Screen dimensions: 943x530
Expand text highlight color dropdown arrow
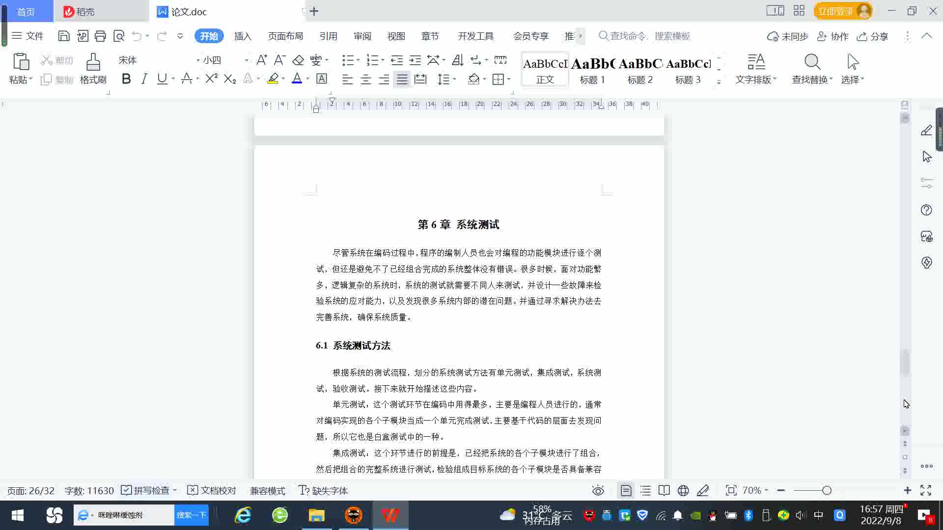[x=283, y=79]
